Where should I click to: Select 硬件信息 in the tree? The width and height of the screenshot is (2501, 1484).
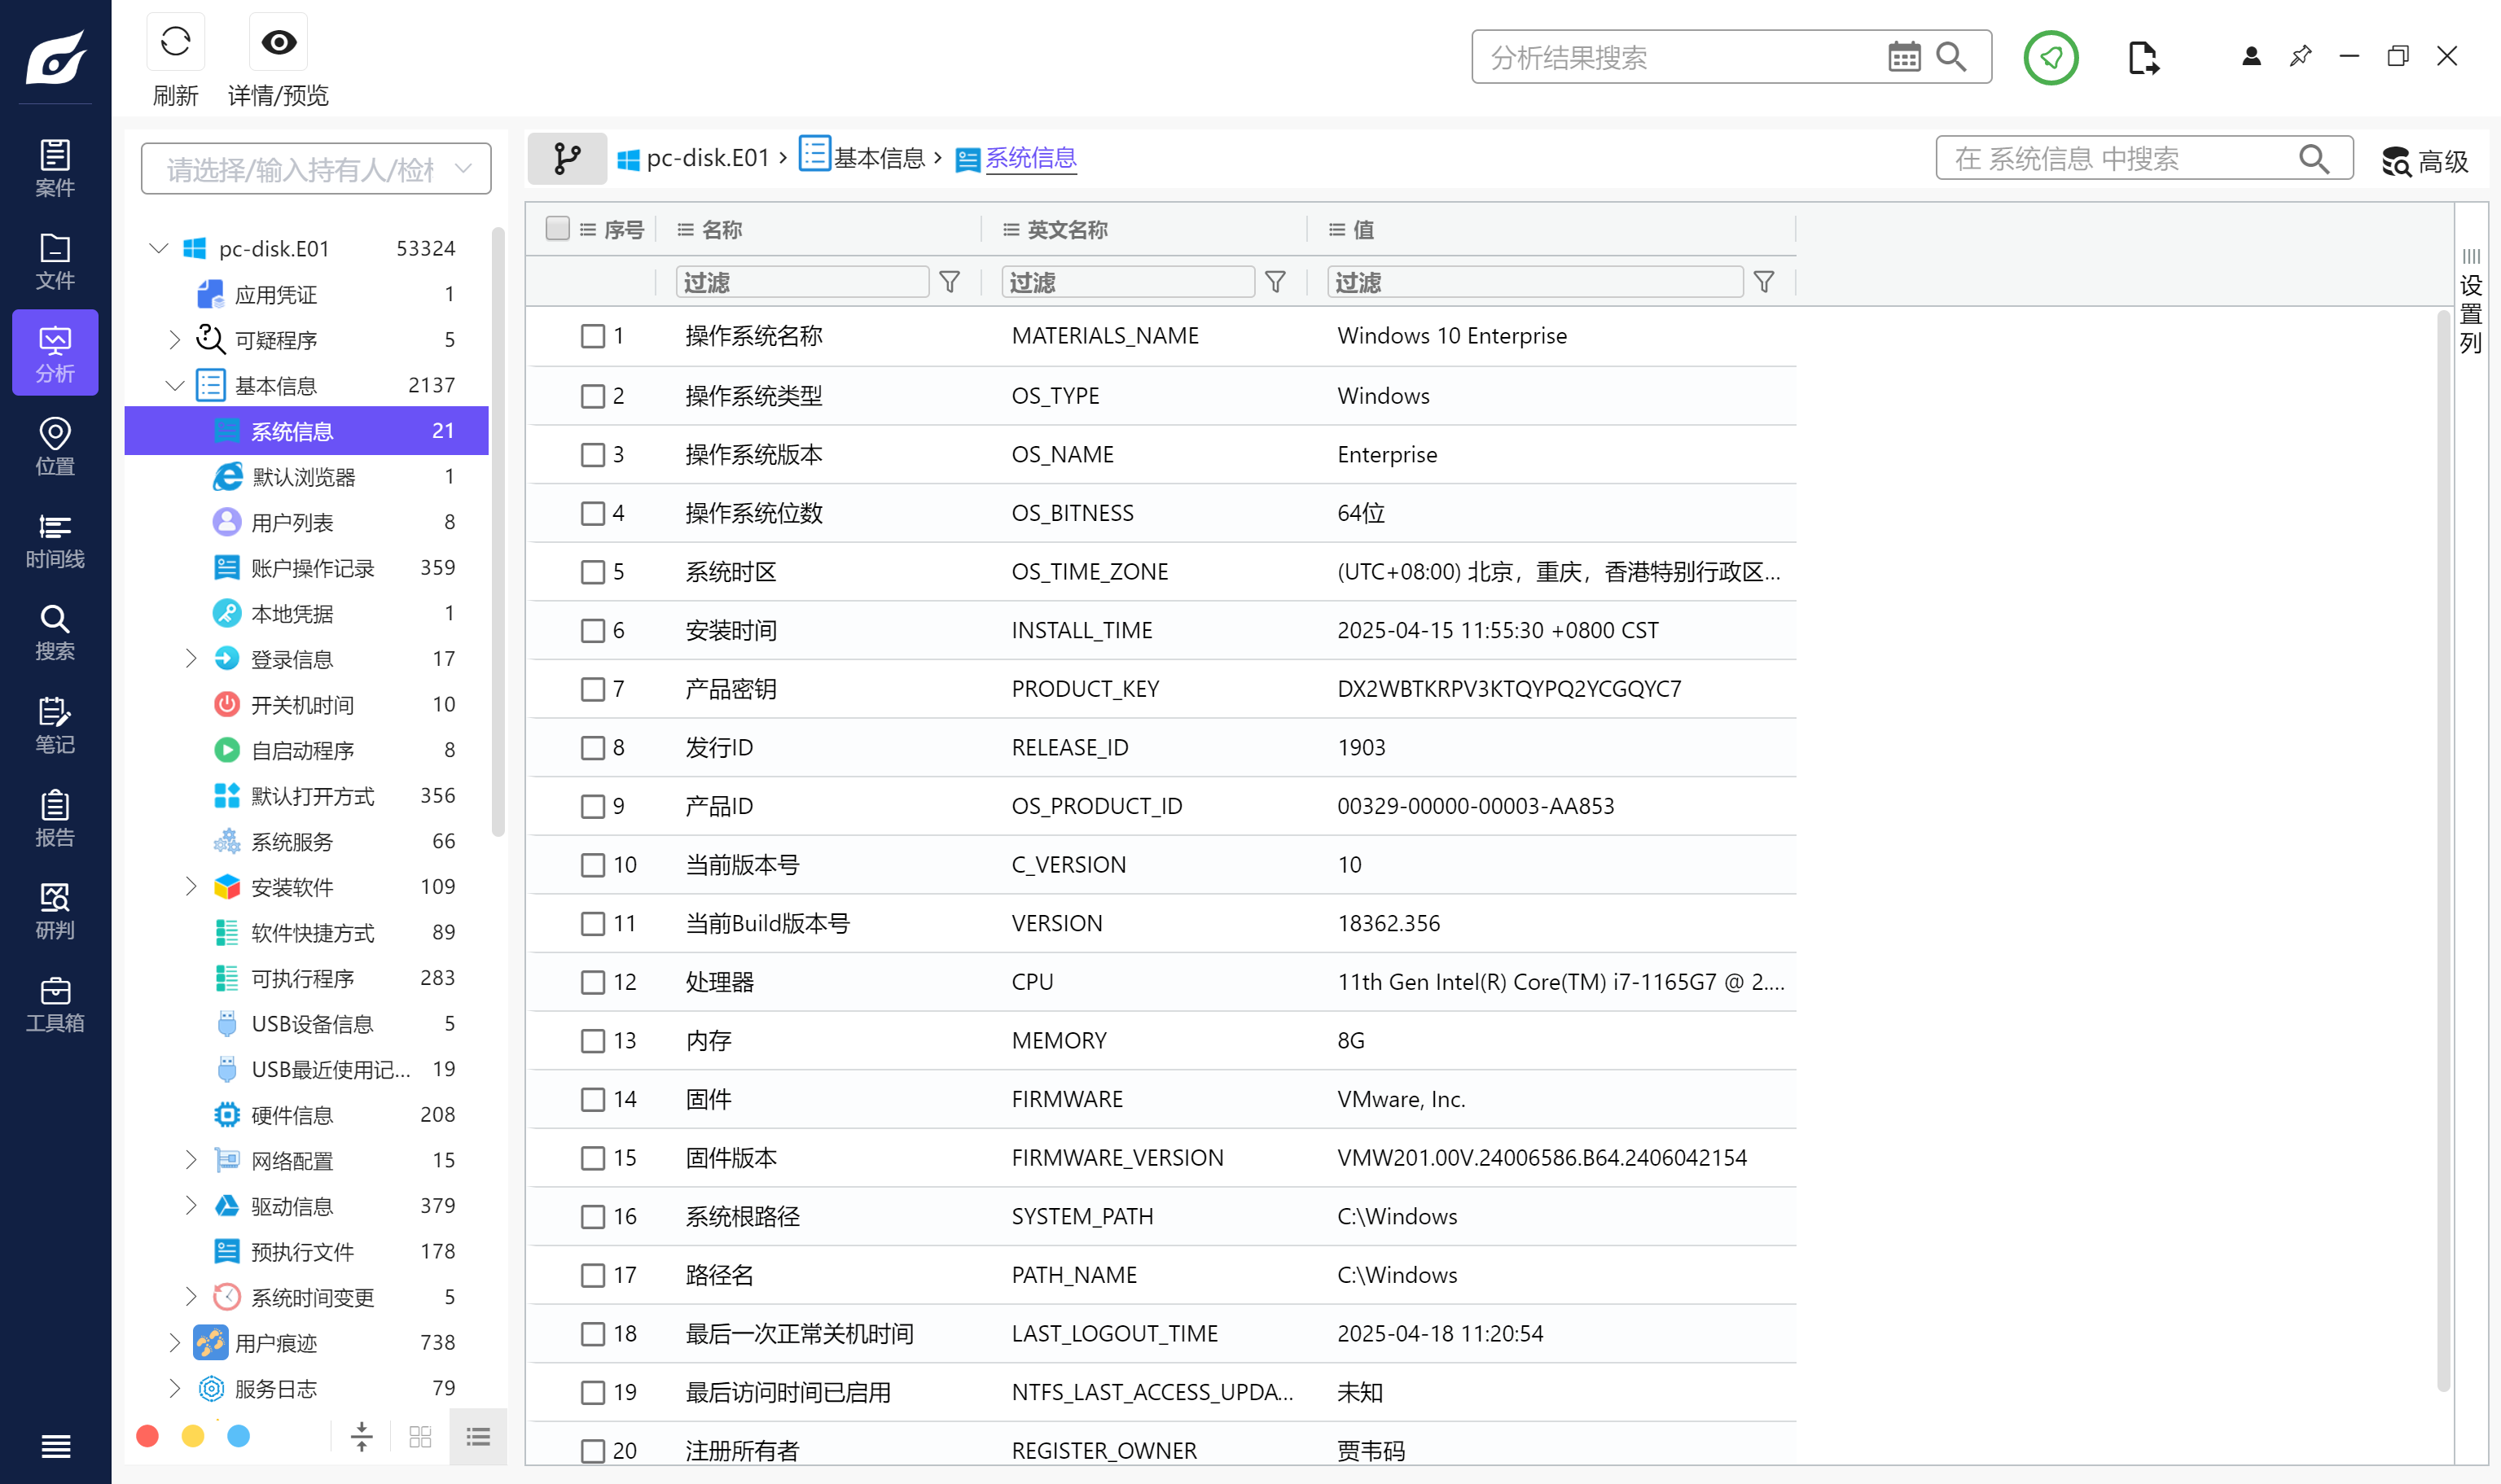tap(306, 1114)
